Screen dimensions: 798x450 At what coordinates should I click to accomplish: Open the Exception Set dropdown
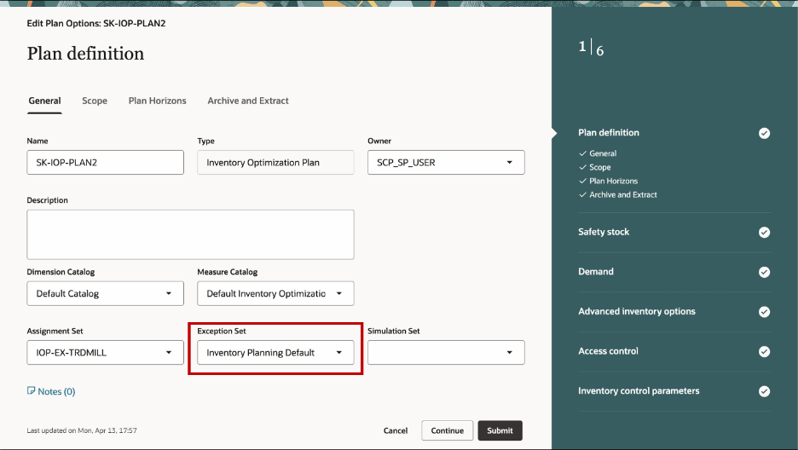pos(275,352)
